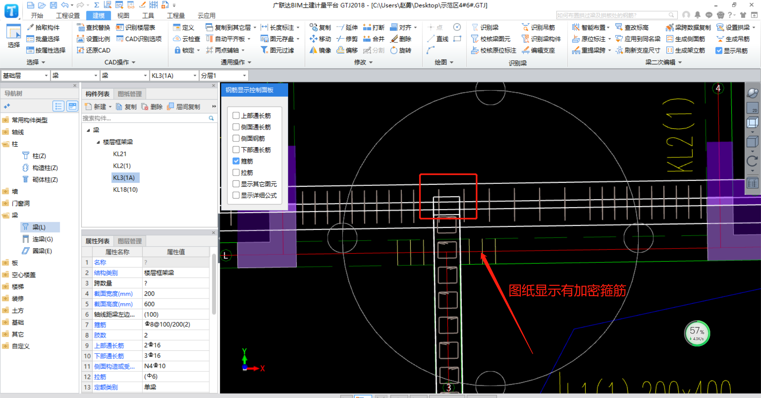The image size is (761, 398).
Task: Uncheck the 箍筋 stirrup checkbox
Action: (236, 161)
